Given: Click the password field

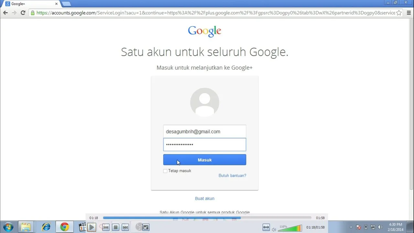Looking at the screenshot, I should click(x=204, y=145).
